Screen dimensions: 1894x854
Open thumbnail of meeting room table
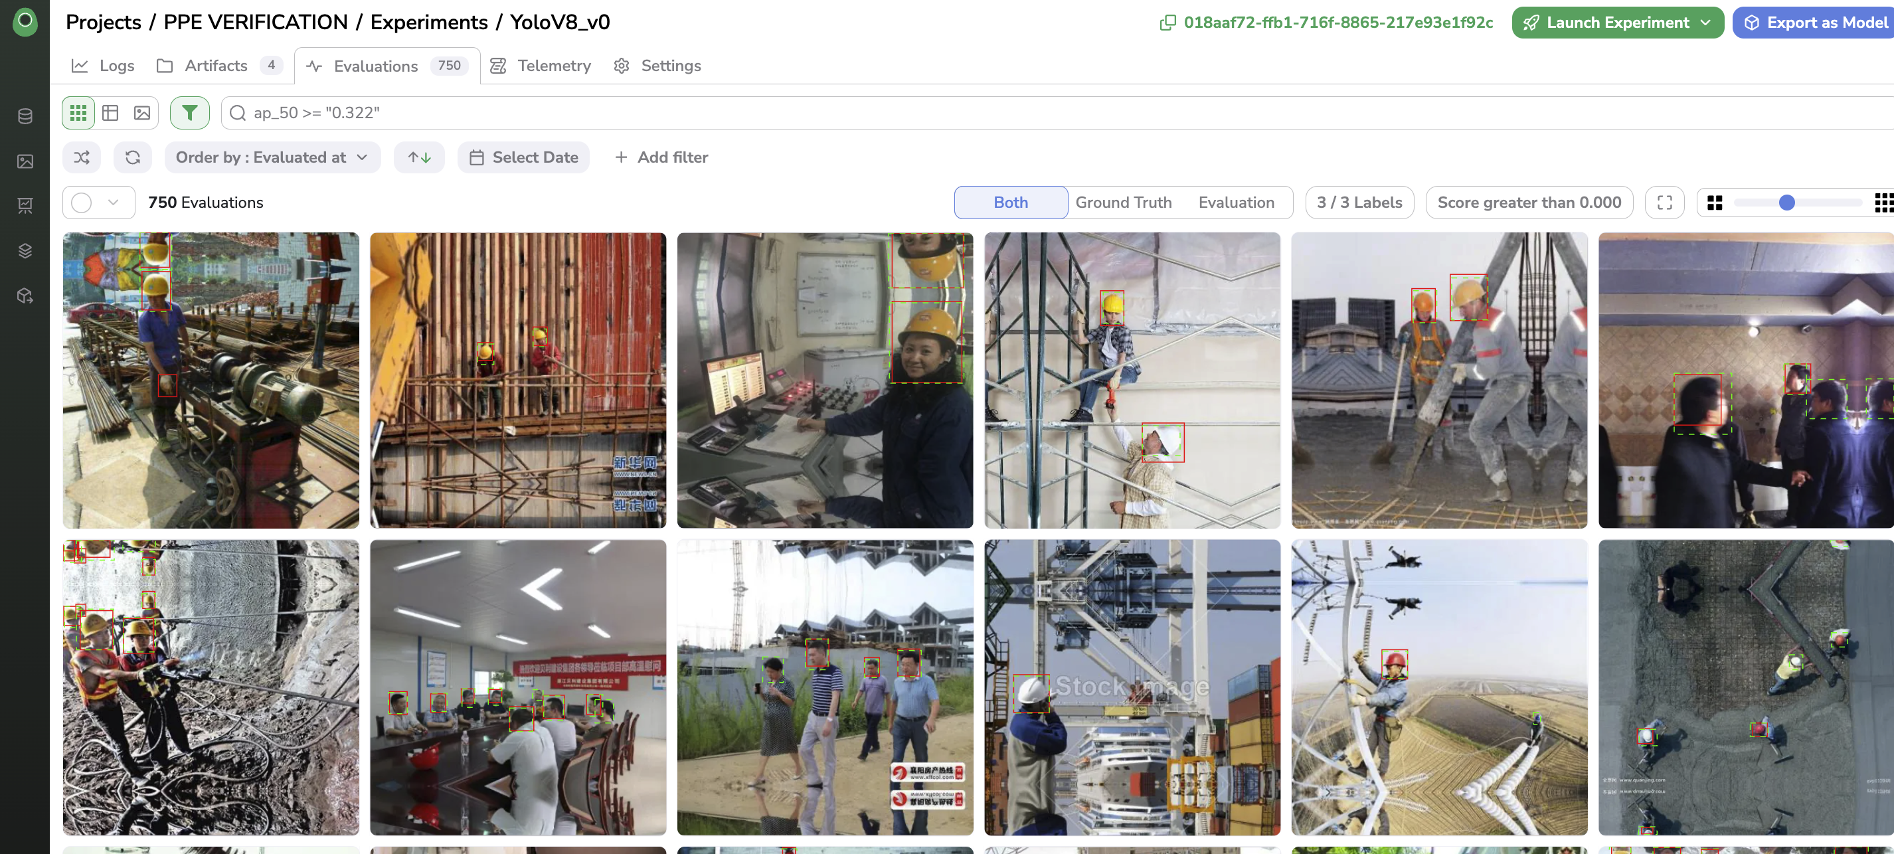coord(519,688)
